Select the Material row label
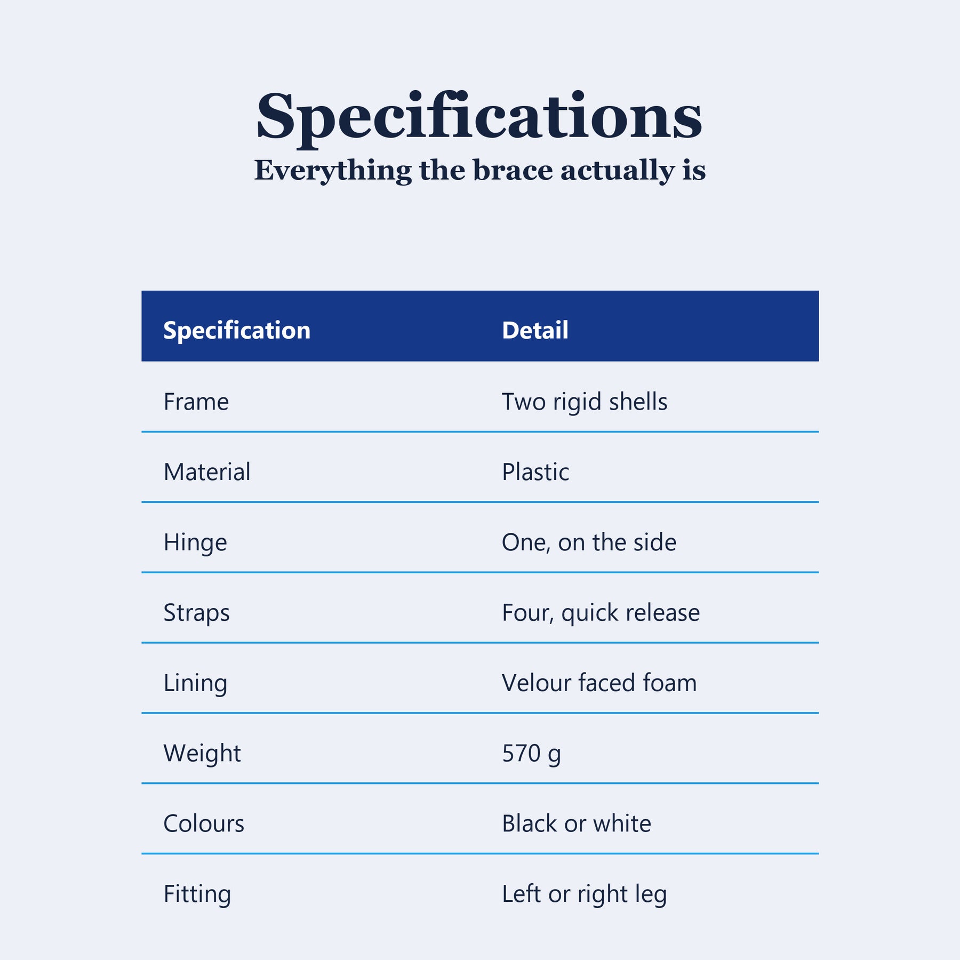960x960 pixels. click(207, 472)
